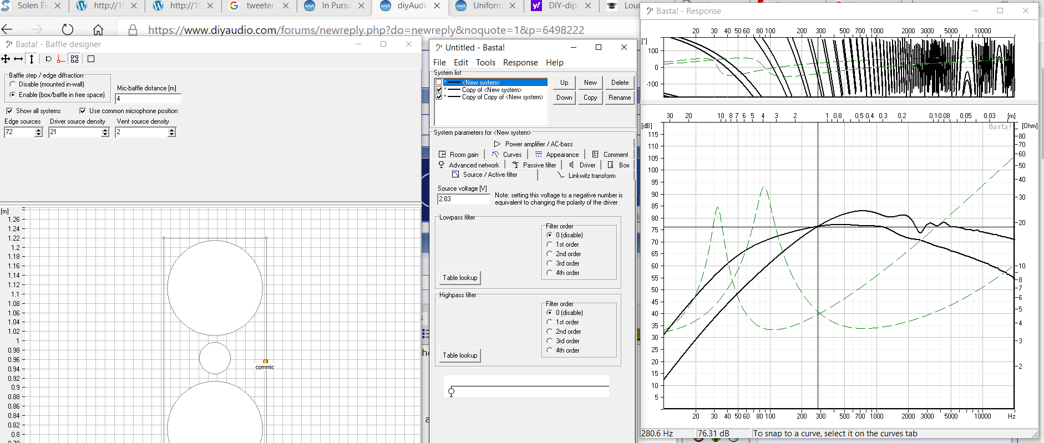Click the Delete system button

pos(620,83)
